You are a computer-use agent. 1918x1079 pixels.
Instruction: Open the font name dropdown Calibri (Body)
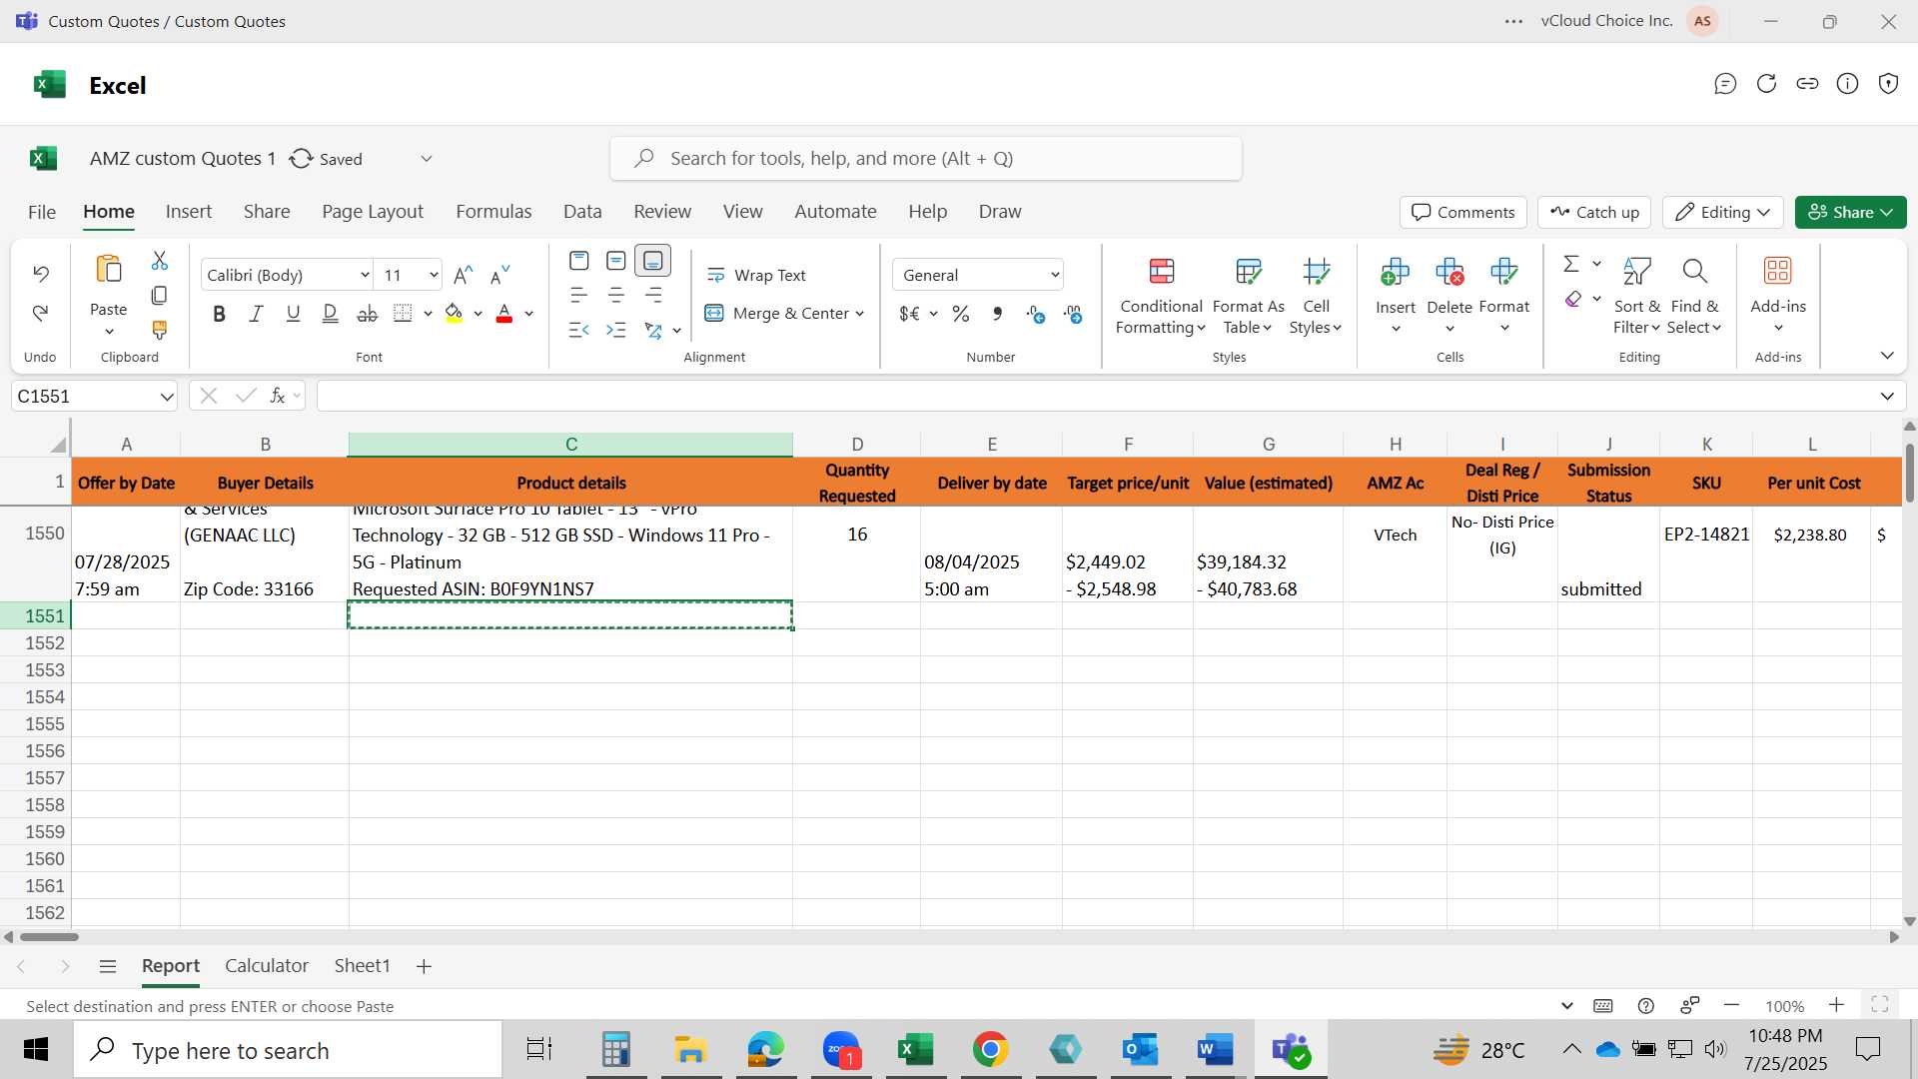pos(365,276)
